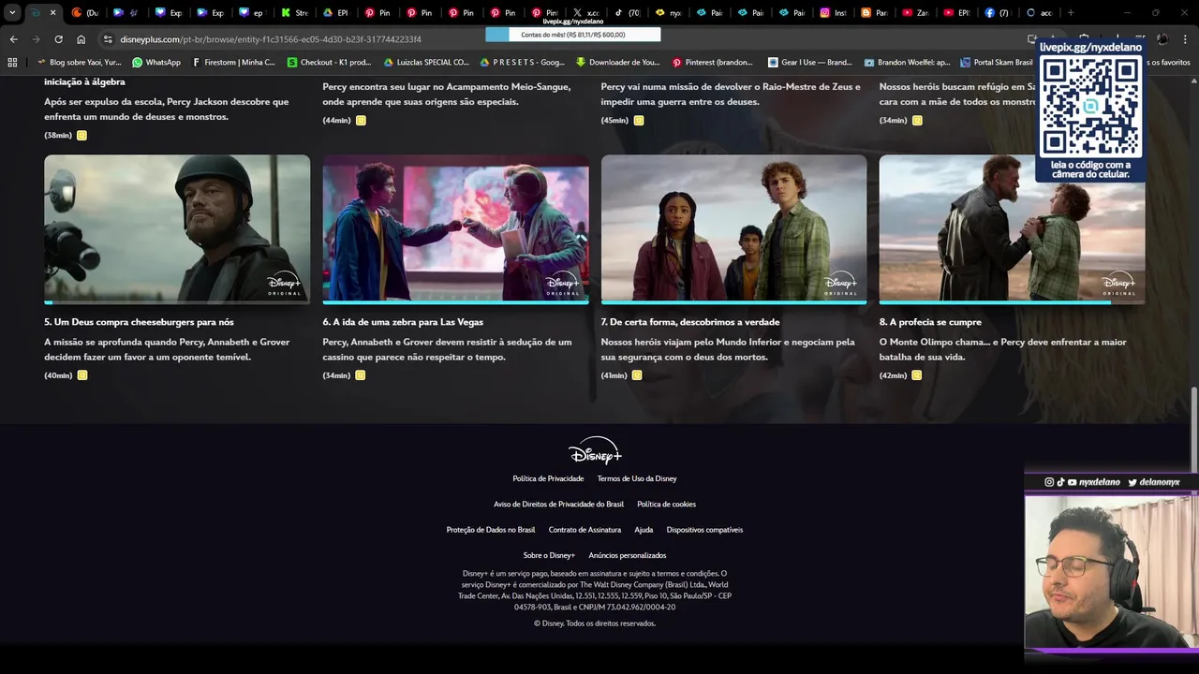The image size is (1199, 674).
Task: View site information icon beside disneyplus.com URL
Action: tap(108, 39)
